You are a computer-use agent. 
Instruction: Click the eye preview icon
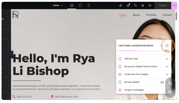pos(150,5)
